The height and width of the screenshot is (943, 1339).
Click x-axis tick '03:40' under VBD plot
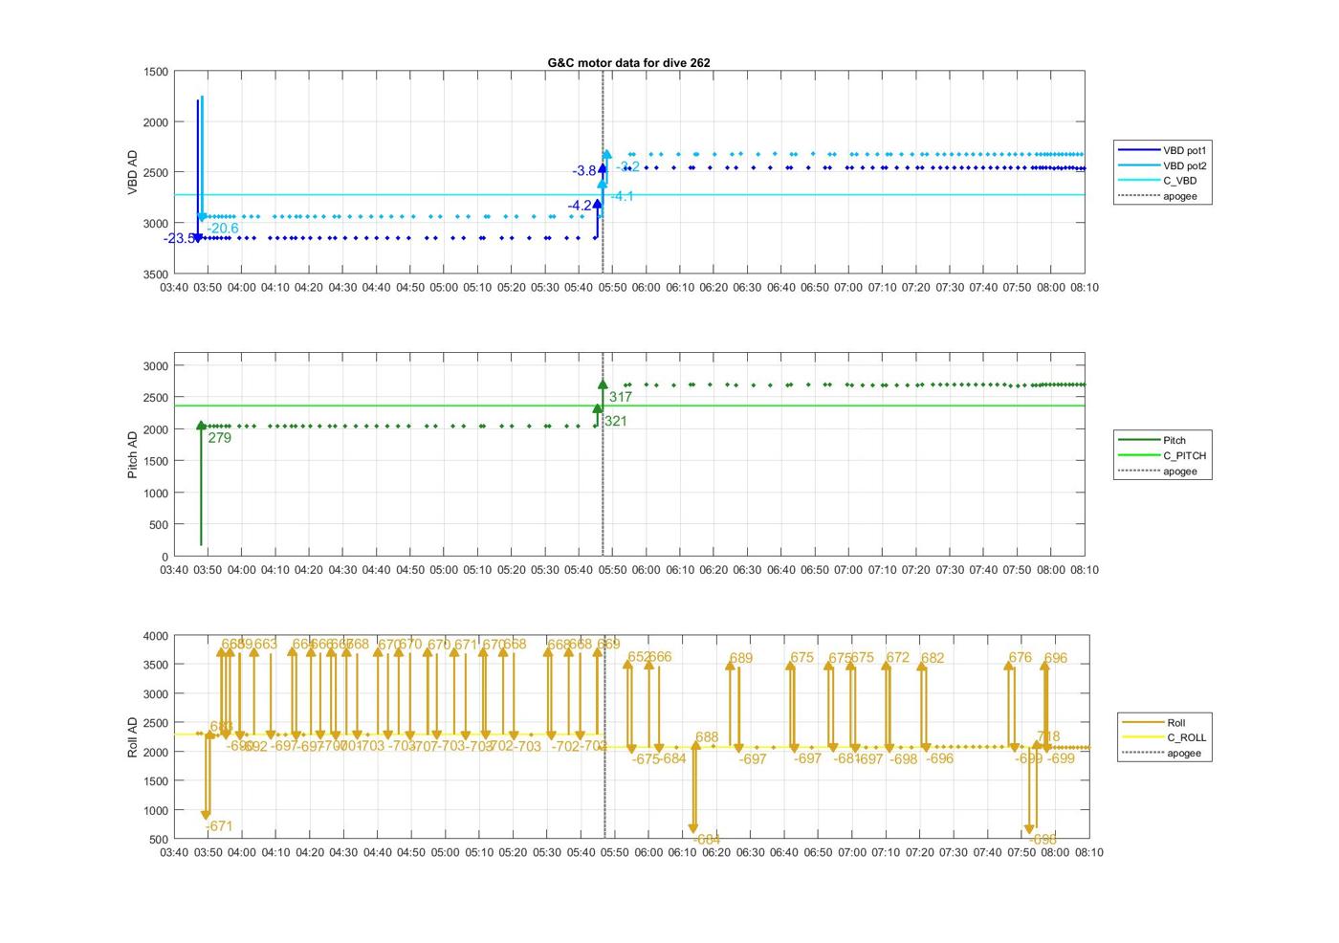point(174,287)
